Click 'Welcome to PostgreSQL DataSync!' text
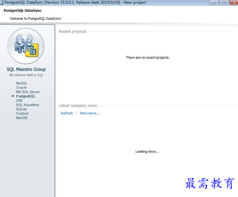The height and width of the screenshot is (197, 238). coord(36,19)
